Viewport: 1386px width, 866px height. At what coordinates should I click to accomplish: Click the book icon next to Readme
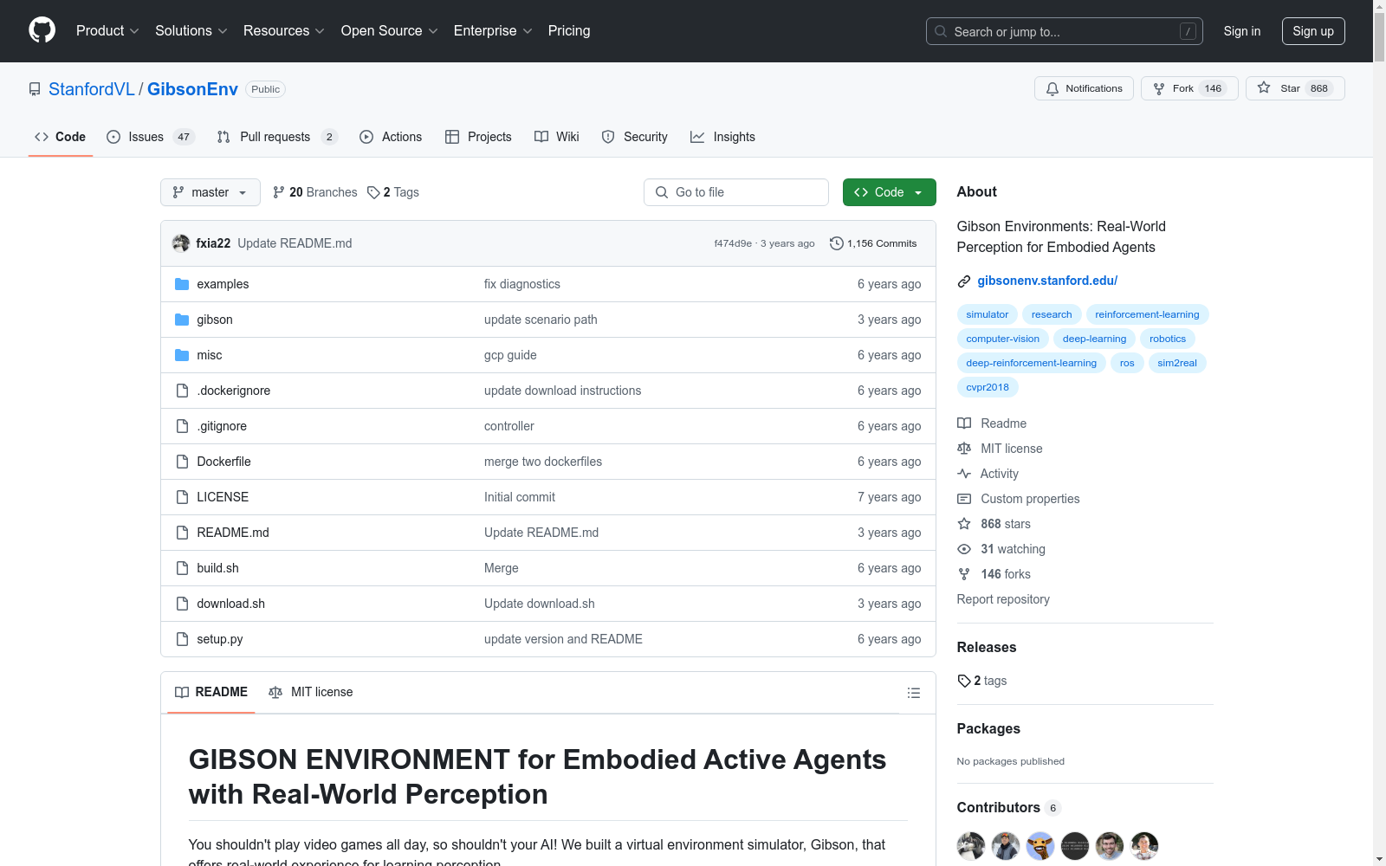coord(964,423)
